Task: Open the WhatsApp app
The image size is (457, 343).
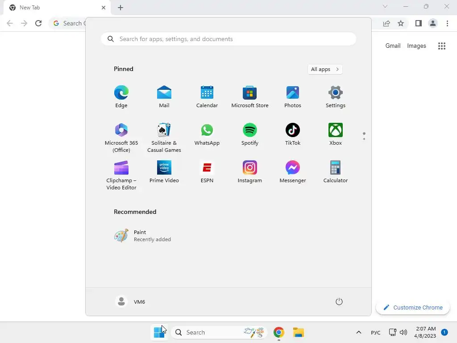Action: 207,134
